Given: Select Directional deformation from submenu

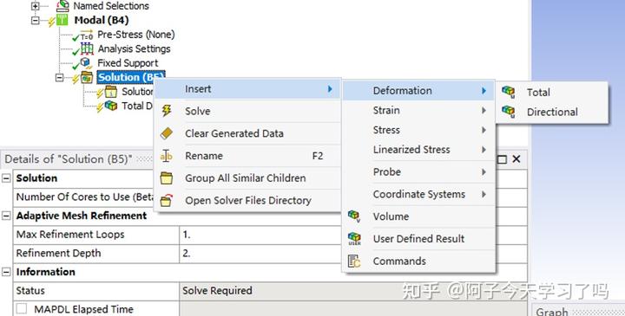Looking at the screenshot, I should click(552, 112).
